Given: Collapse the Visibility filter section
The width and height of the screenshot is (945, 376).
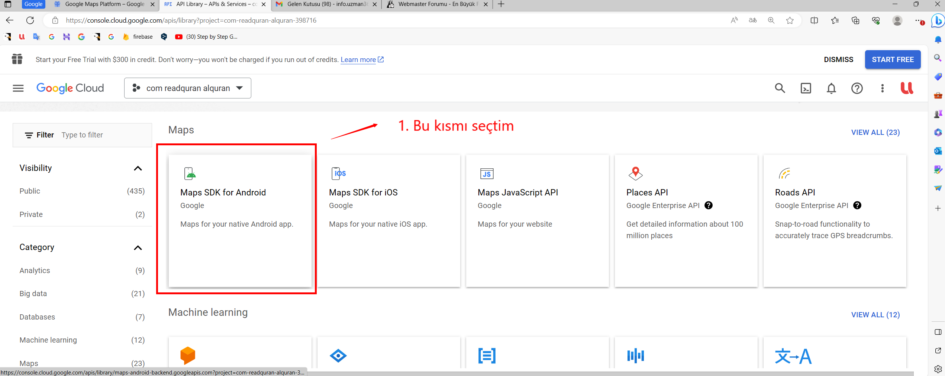Looking at the screenshot, I should 138,168.
